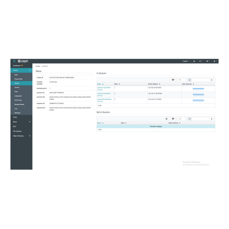Open the help question mark menu
229x229 pixels.
[201, 61]
